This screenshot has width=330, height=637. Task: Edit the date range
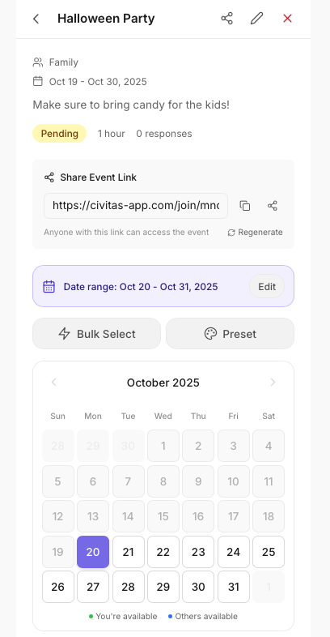267,287
